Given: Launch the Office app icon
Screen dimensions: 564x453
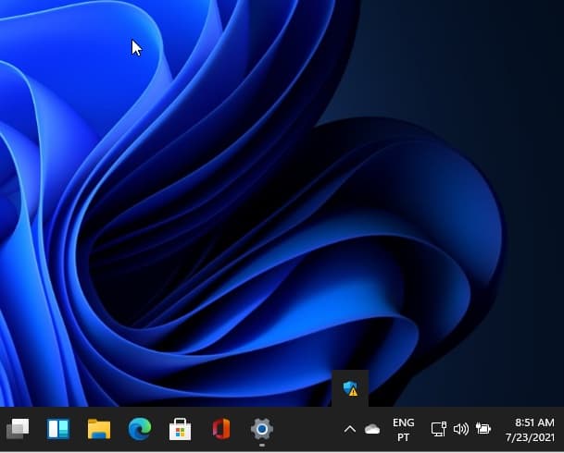Looking at the screenshot, I should (x=221, y=429).
